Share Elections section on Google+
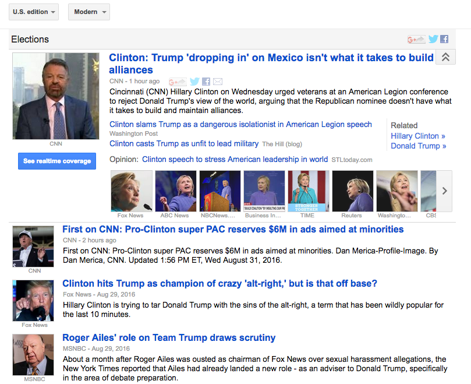471x384 pixels. click(416, 39)
